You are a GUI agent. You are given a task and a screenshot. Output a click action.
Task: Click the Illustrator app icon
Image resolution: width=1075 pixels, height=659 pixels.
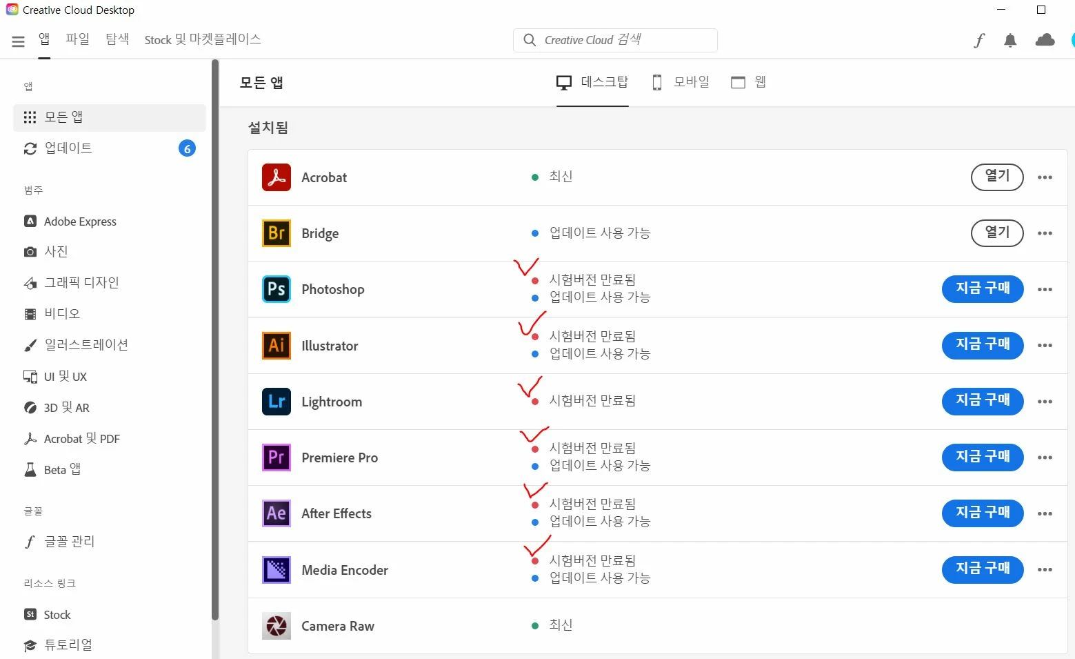[x=277, y=346]
